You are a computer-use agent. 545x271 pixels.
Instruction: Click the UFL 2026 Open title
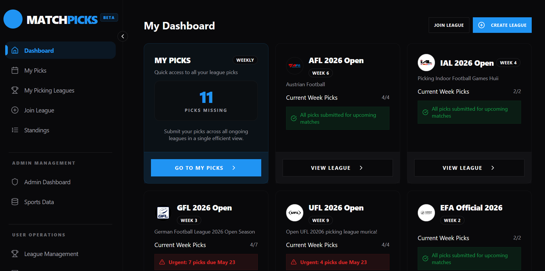[x=336, y=208]
